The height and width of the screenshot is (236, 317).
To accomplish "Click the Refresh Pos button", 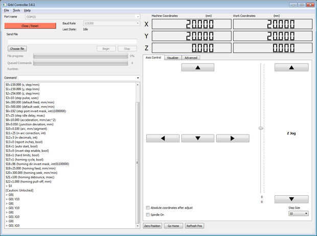I will tap(194, 226).
